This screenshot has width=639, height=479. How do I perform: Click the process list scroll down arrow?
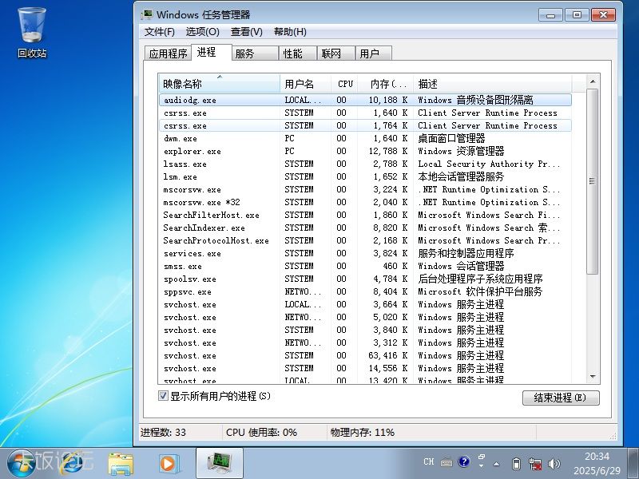pyautogui.click(x=593, y=377)
